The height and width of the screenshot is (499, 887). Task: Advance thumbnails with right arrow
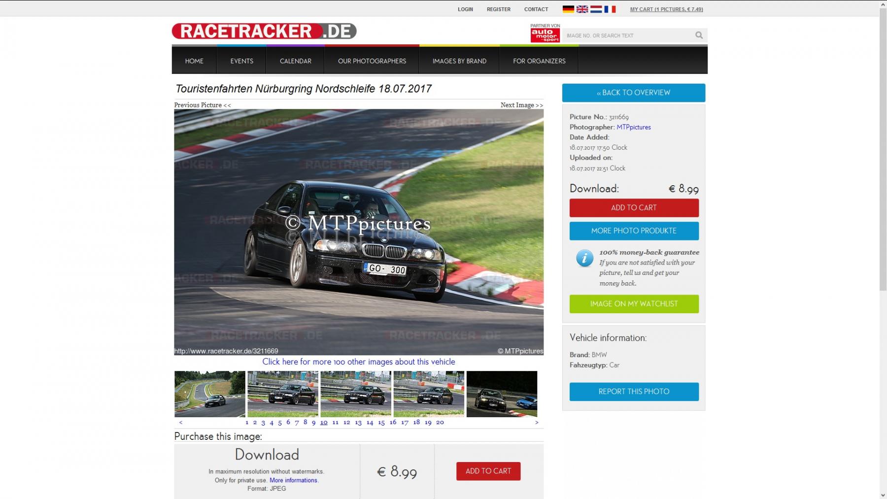(537, 423)
